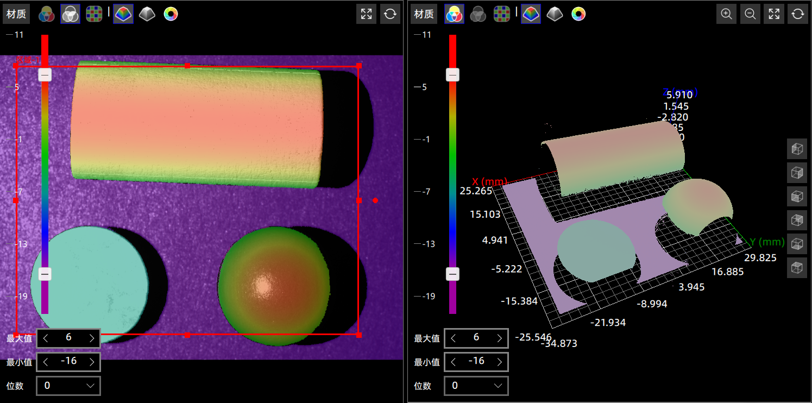Click the topmost cube view-orientation icon

click(797, 149)
